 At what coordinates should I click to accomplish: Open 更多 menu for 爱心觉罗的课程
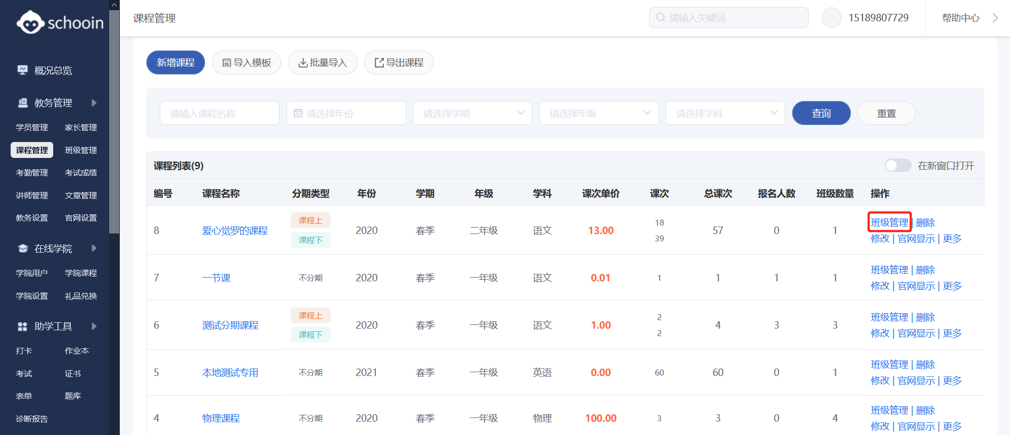tap(952, 239)
